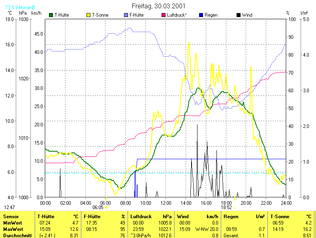Click the sunset marker beside 18:52
Viewport: 316px width, 238px height.
235,207
